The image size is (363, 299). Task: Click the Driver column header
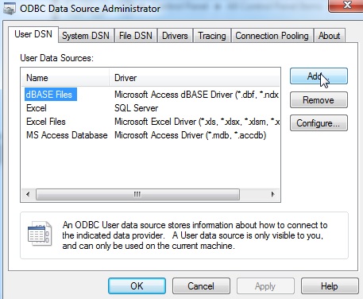click(x=195, y=78)
